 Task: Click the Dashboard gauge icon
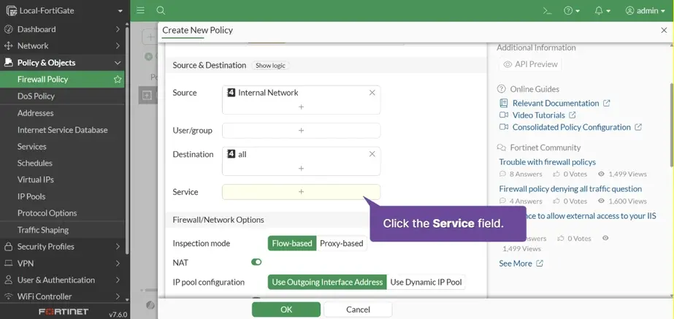click(x=8, y=29)
